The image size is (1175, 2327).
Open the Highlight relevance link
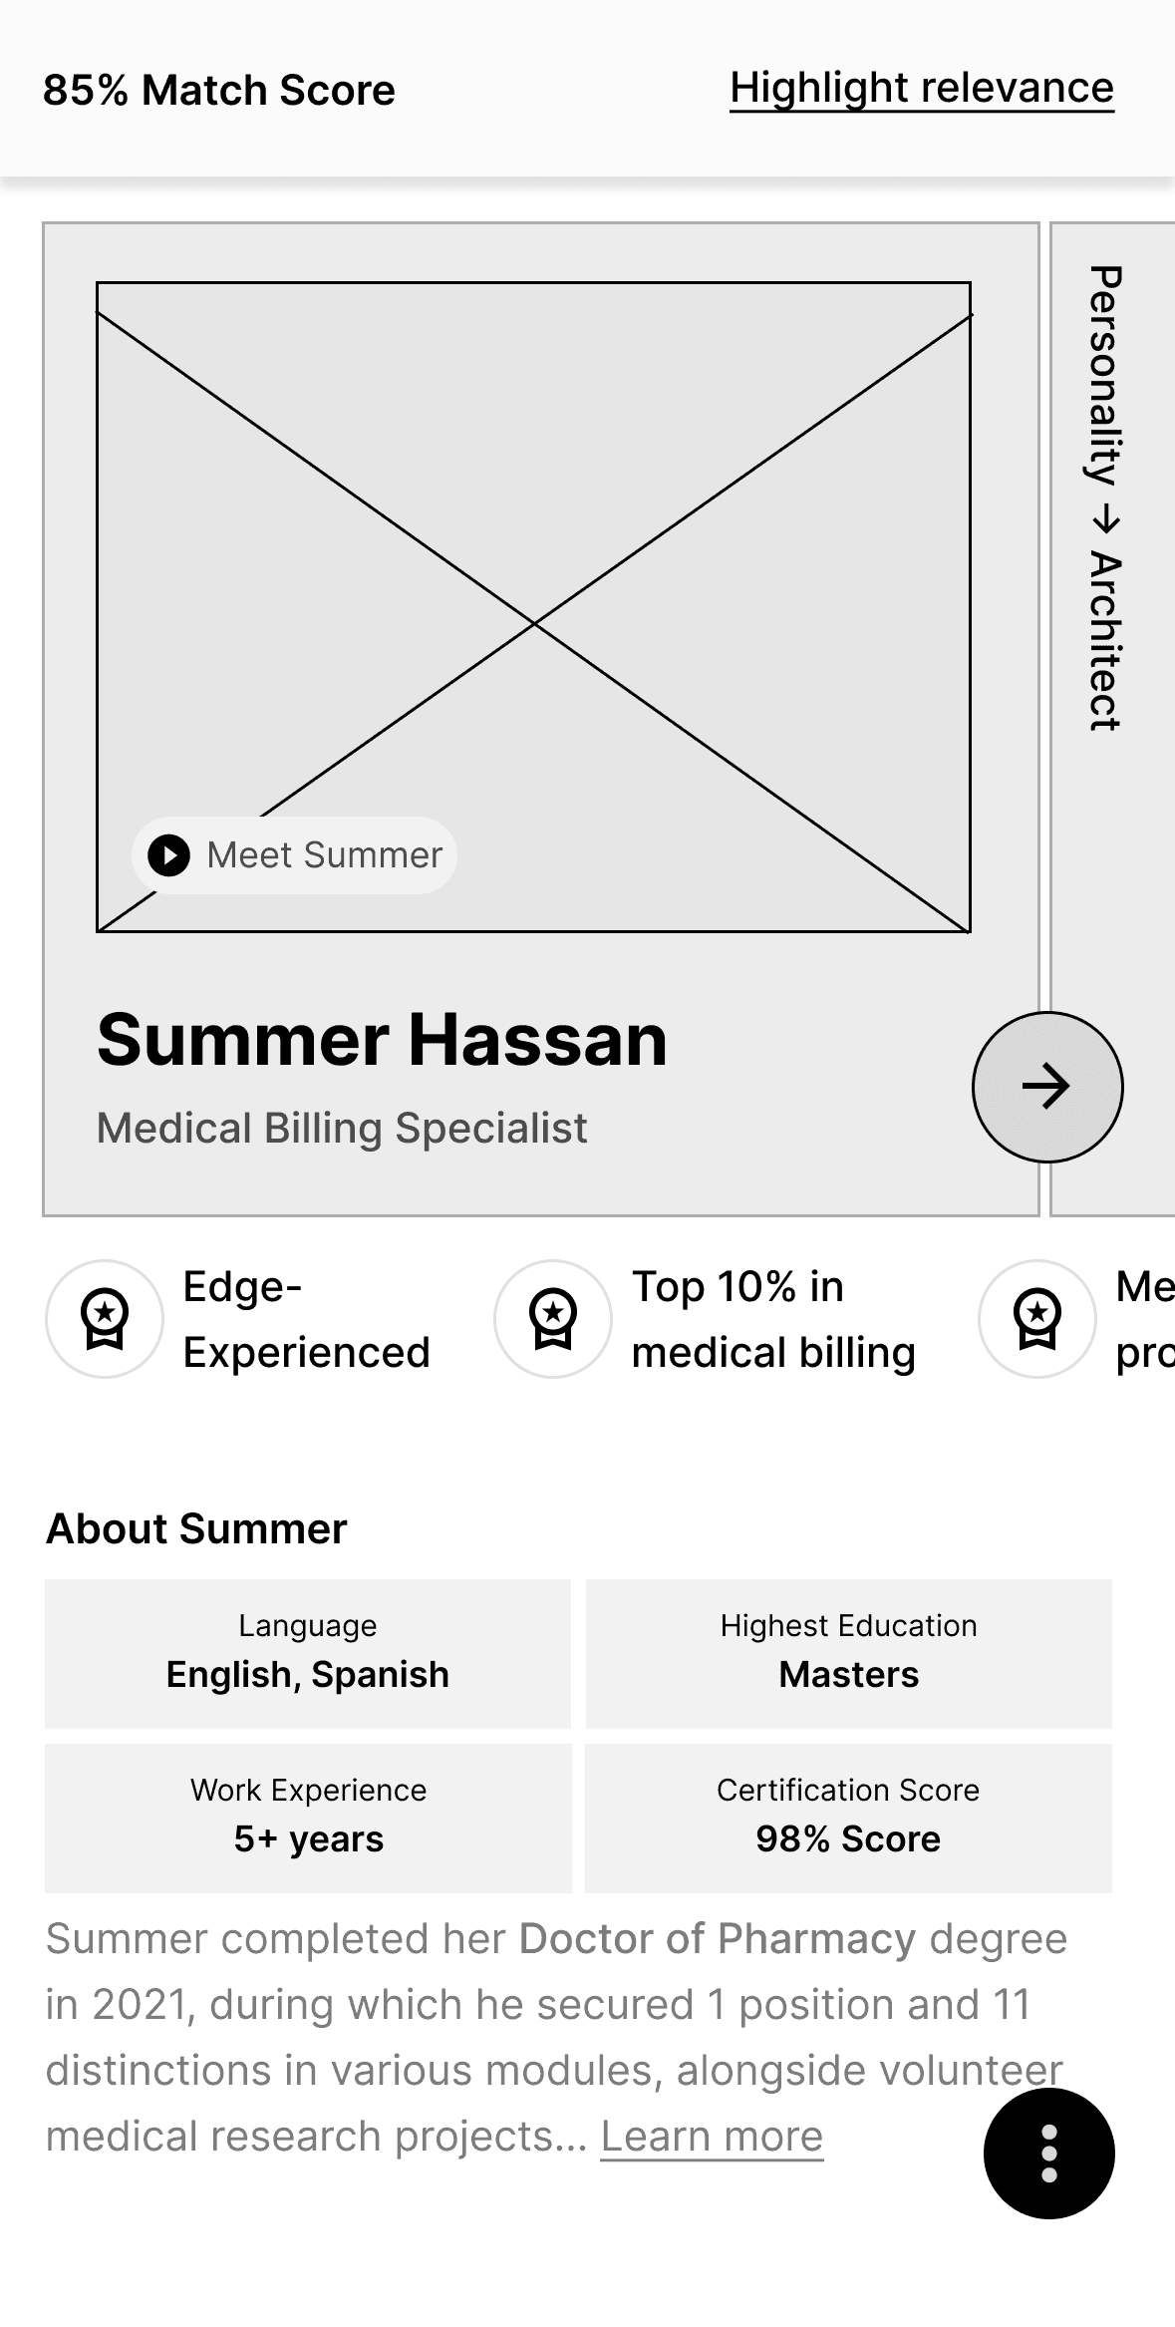click(x=922, y=88)
